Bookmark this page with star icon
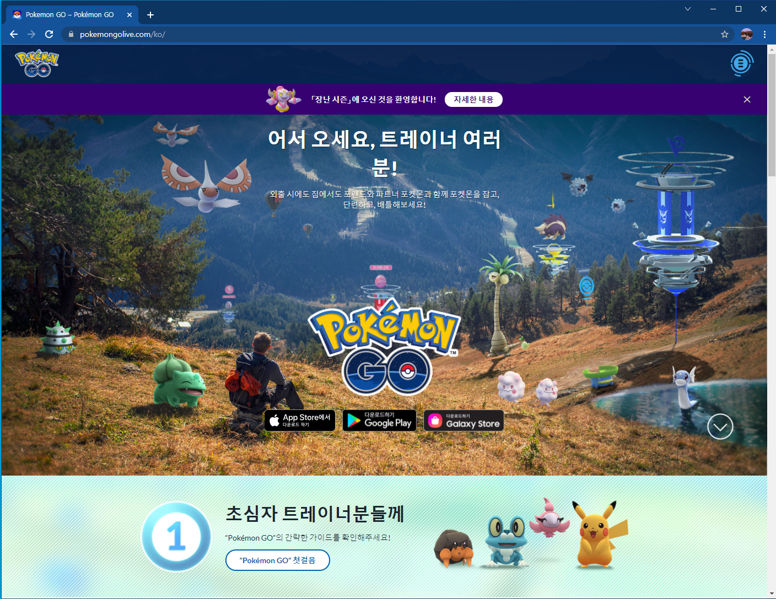This screenshot has height=599, width=776. tap(725, 34)
